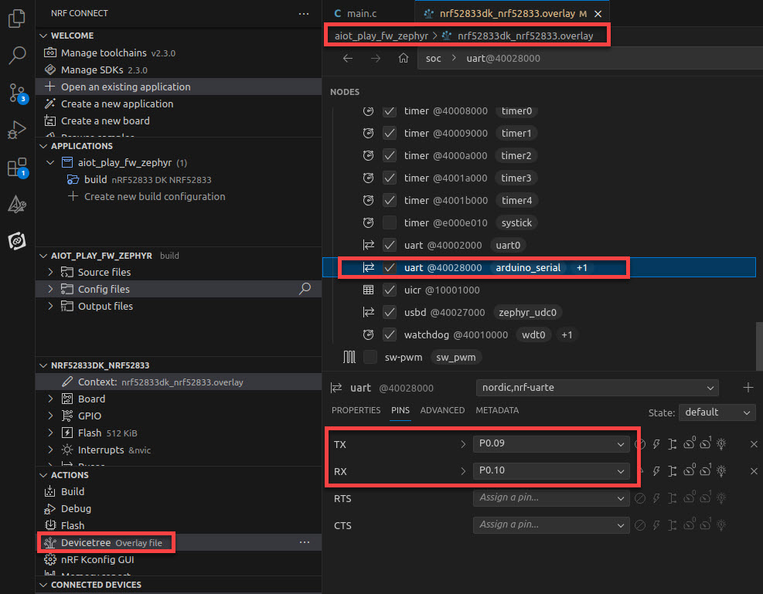This screenshot has height=594, width=763.
Task: Toggle RX pin lightning drive option
Action: coord(656,471)
